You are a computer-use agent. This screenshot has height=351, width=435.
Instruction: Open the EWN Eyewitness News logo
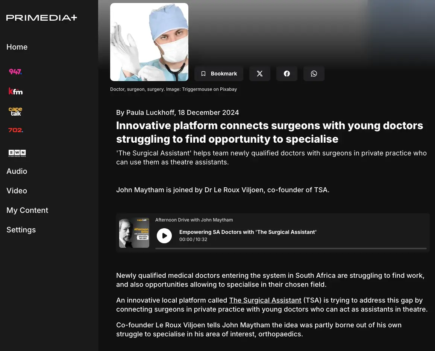[x=17, y=153]
